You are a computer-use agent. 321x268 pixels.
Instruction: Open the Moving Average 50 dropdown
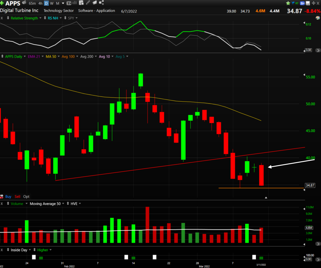click(x=63, y=204)
